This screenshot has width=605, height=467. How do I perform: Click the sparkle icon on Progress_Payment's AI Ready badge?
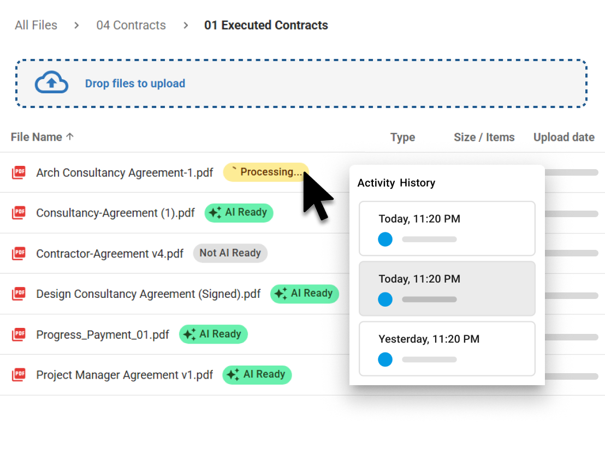coord(188,334)
